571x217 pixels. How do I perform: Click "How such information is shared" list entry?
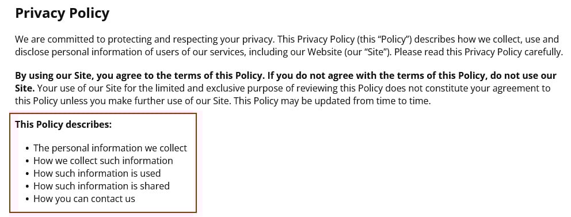pyautogui.click(x=102, y=186)
